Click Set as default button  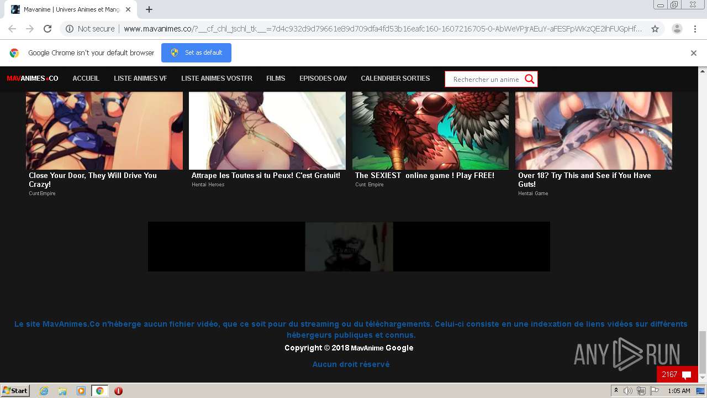(x=196, y=53)
